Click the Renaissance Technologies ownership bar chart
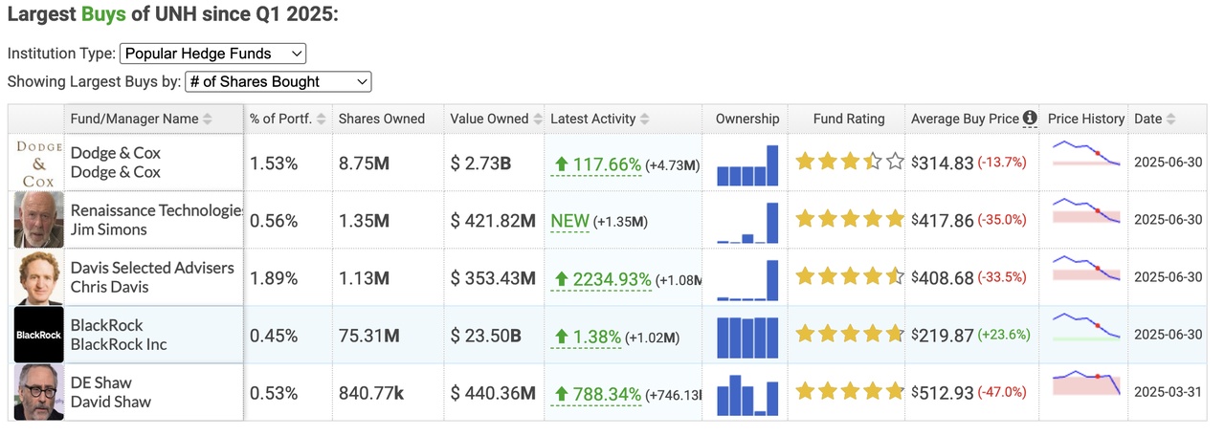Viewport: 1225px width, 436px height. [x=747, y=222]
